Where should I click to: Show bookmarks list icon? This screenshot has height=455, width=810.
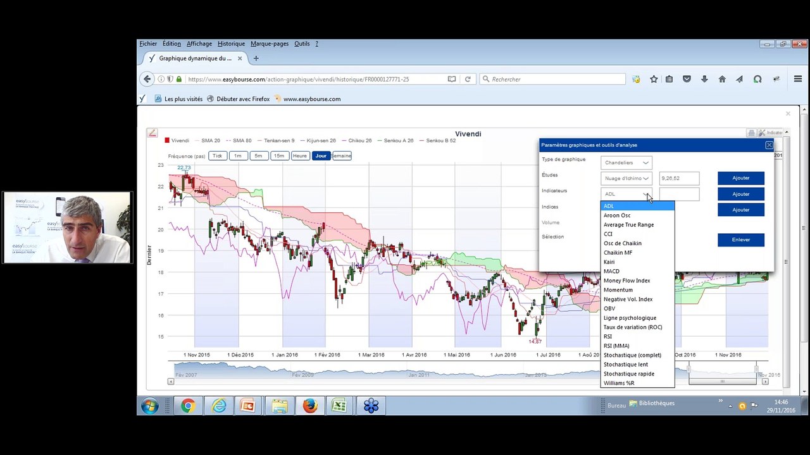pos(670,79)
